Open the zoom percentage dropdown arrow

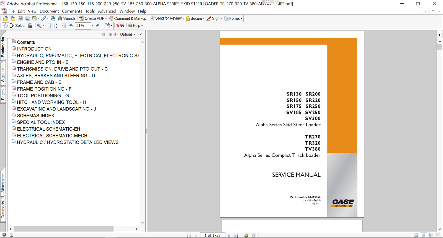92,26
